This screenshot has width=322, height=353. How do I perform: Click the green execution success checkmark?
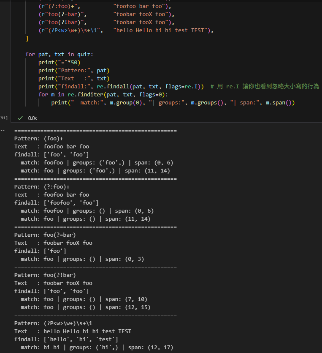click(x=20, y=118)
